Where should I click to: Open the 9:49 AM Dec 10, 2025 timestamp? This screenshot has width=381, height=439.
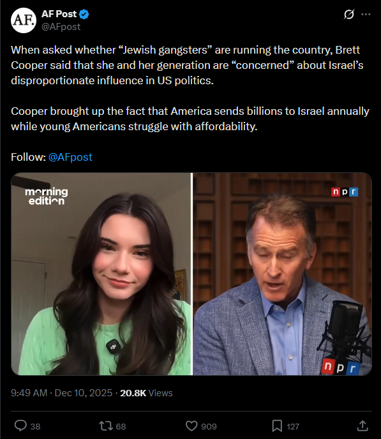click(62, 393)
